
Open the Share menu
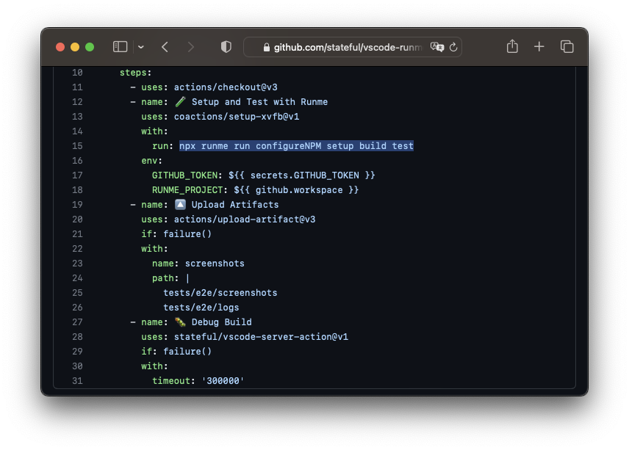point(512,46)
